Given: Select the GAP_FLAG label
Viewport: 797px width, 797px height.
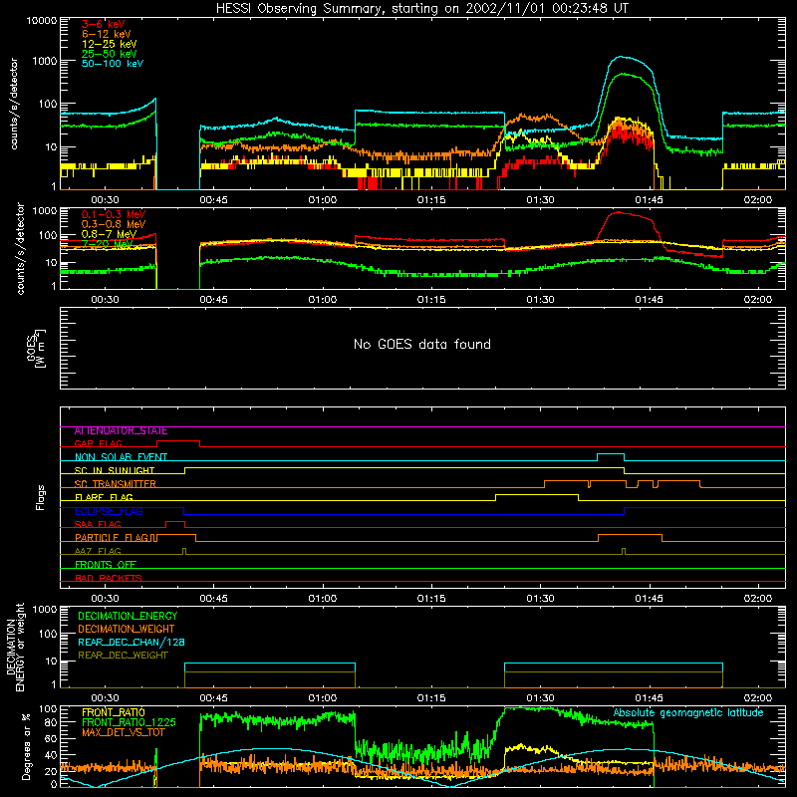Looking at the screenshot, I should (98, 443).
